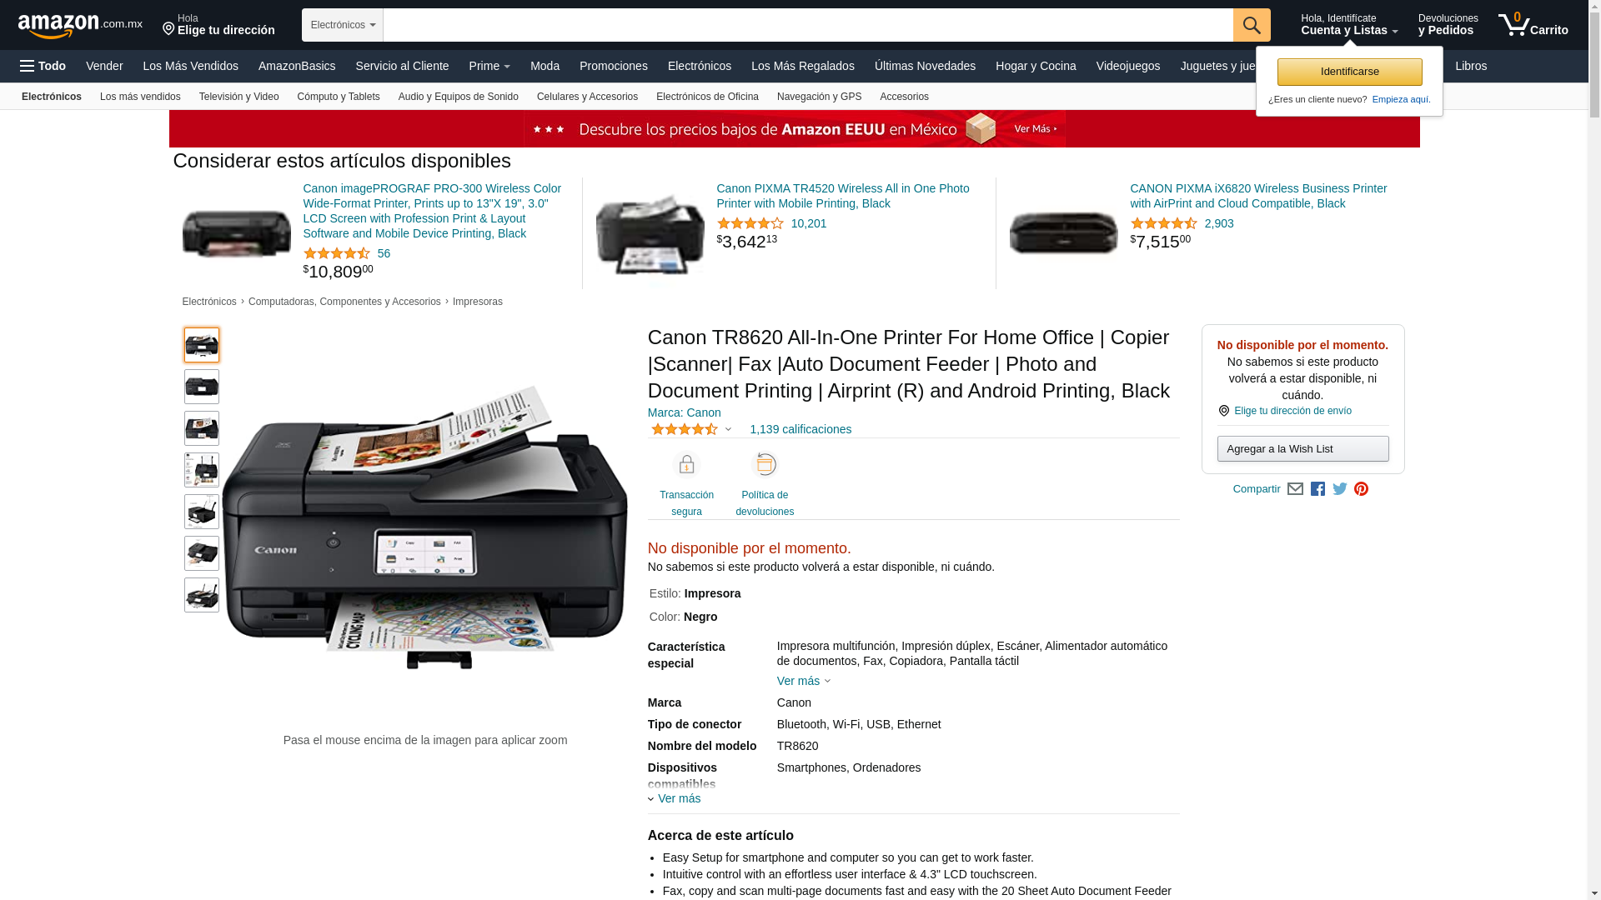Expand the Electrónicos search category dropdown
This screenshot has width=1601, height=900.
click(x=343, y=25)
